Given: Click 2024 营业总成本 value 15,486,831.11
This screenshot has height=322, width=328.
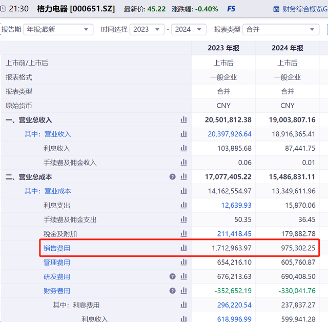Looking at the screenshot, I should pos(292,177).
